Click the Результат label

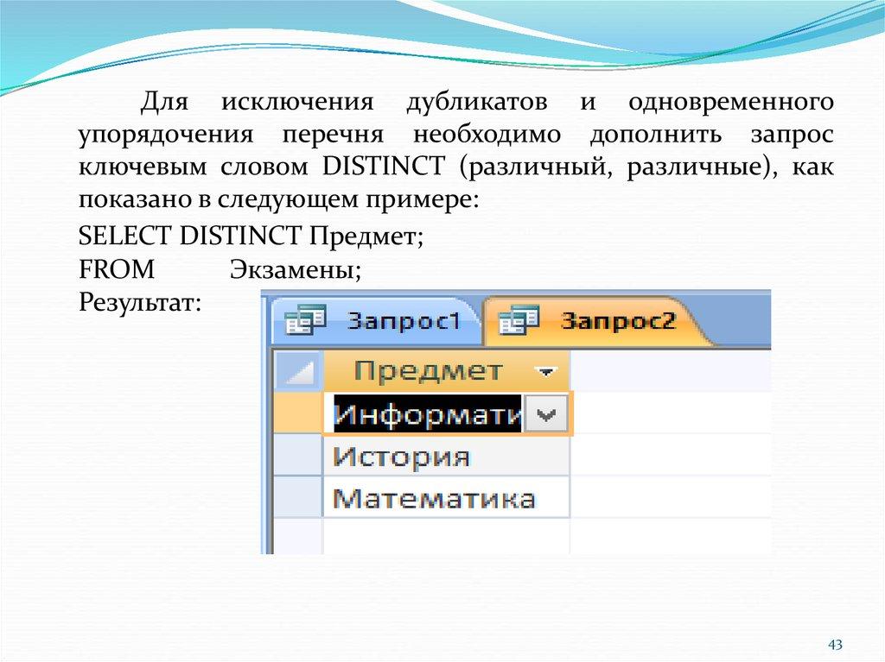pos(139,302)
